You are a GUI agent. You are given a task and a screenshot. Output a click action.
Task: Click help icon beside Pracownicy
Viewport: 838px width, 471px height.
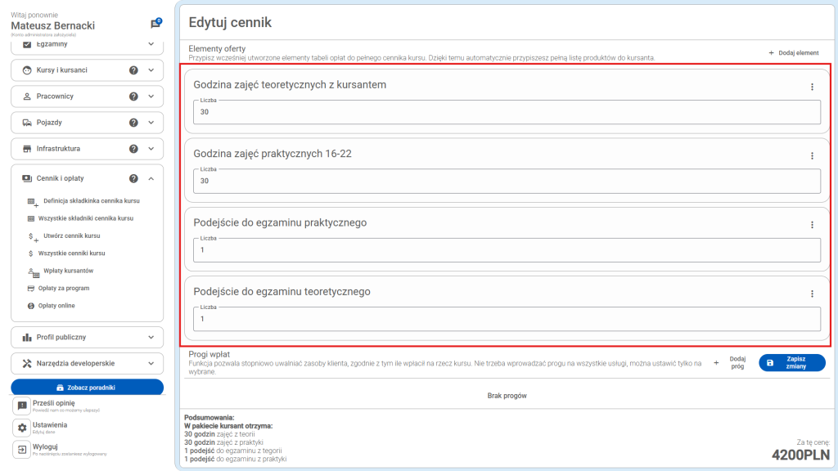[133, 96]
